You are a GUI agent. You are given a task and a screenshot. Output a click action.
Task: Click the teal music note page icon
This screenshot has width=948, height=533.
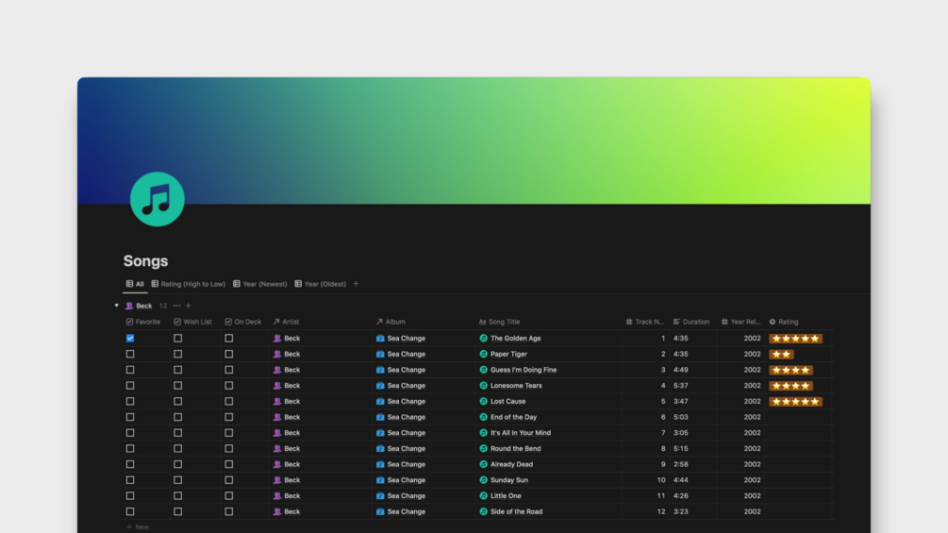click(x=158, y=199)
